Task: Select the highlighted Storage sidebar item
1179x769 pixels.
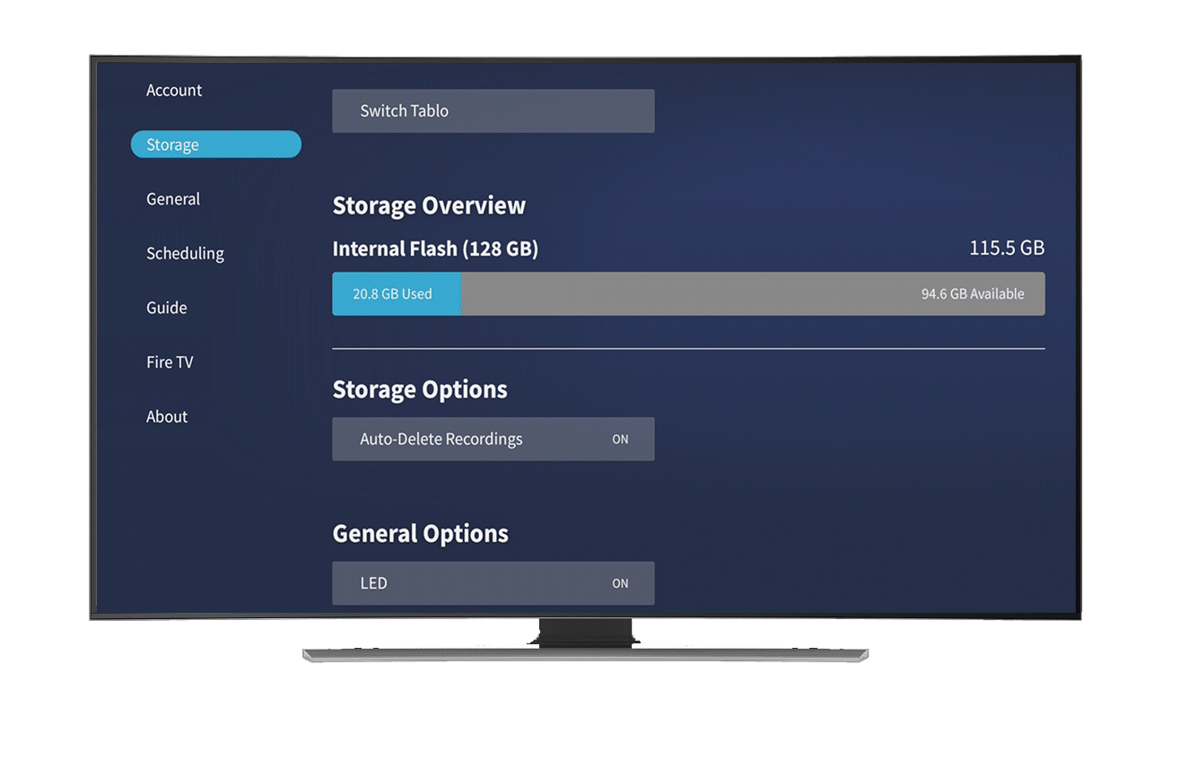Action: 216,144
